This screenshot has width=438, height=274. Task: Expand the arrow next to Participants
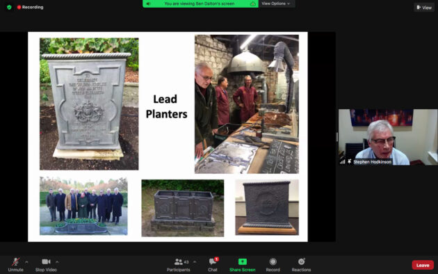[x=195, y=262]
